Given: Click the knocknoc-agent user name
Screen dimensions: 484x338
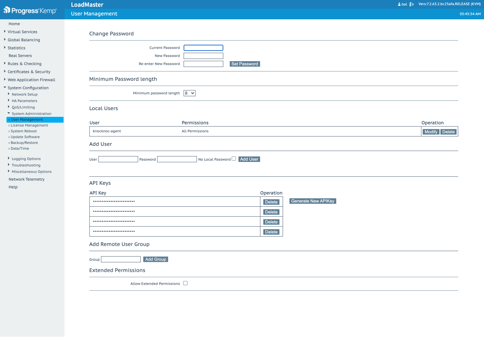Looking at the screenshot, I should click(x=107, y=131).
